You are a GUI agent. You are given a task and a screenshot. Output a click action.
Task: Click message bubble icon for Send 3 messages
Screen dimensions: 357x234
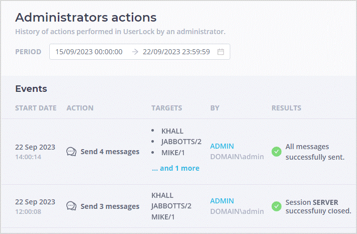(x=71, y=206)
